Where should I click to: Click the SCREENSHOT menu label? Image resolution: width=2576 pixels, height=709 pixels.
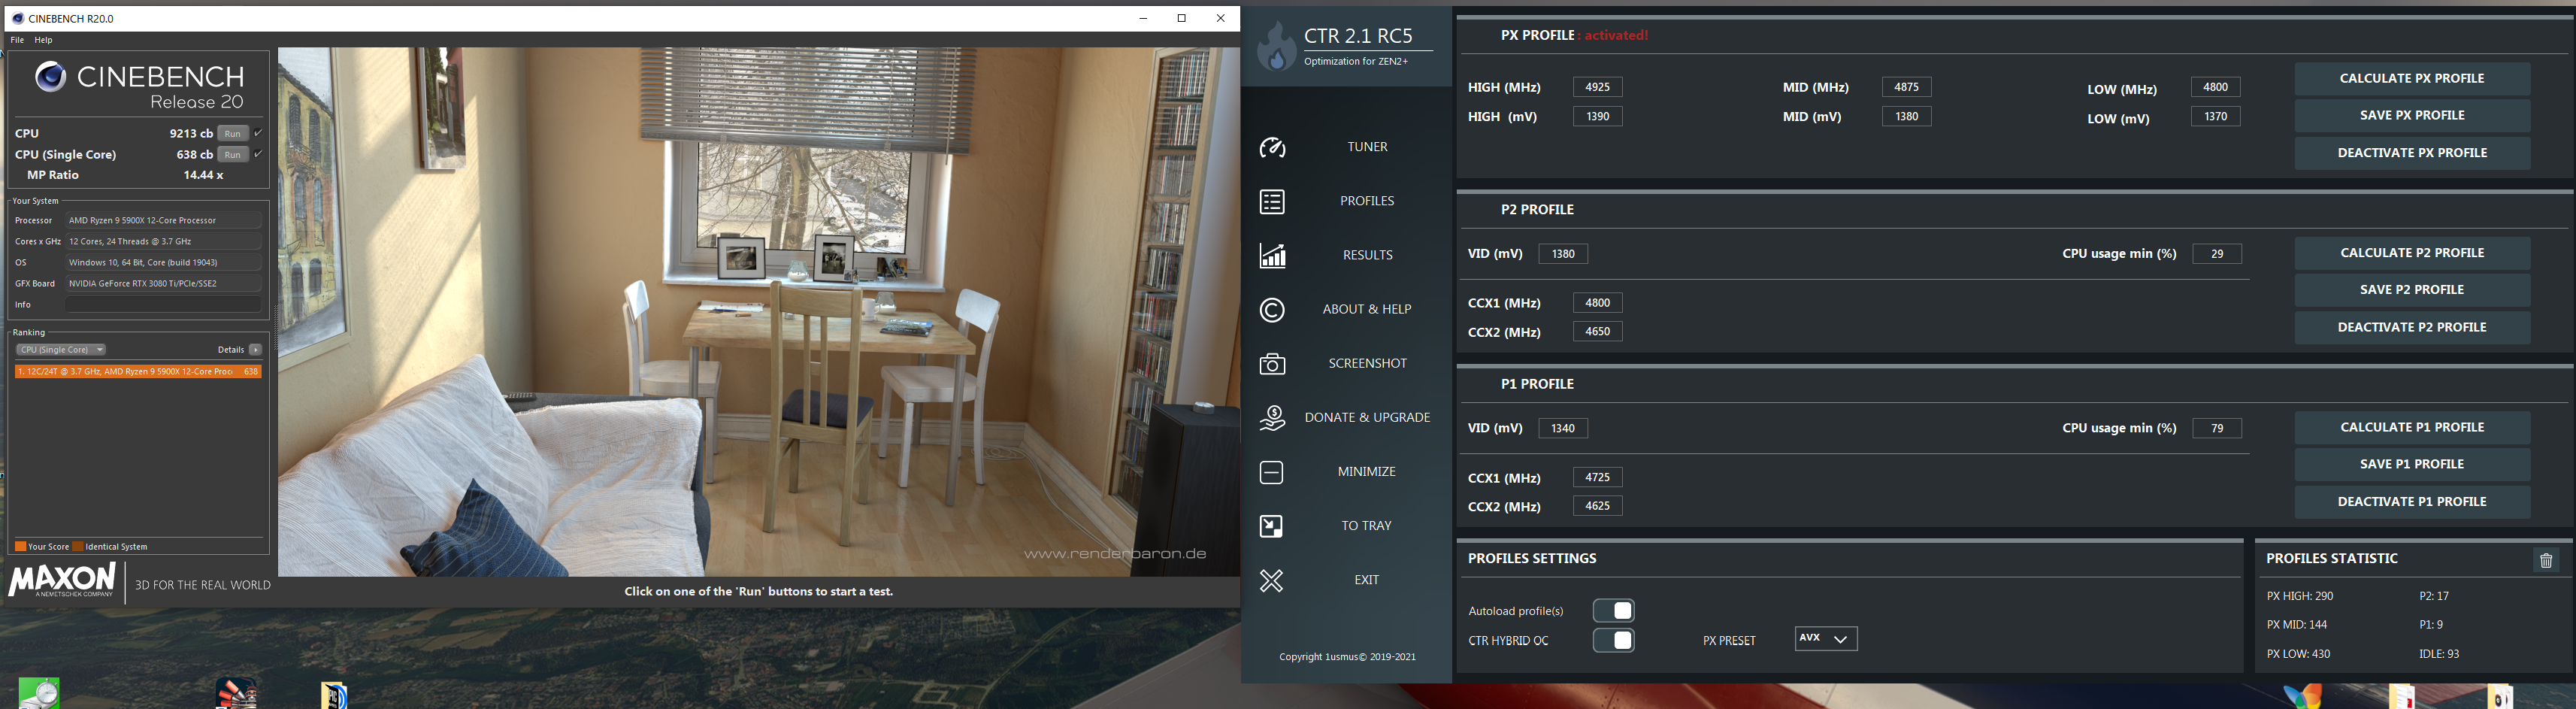point(1367,363)
